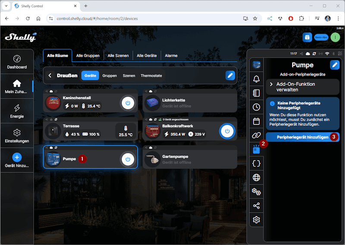
Task: Click Gerät hinzufügen plus button in sidebar
Action: [17, 158]
